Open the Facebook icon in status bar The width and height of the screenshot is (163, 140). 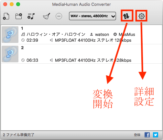[147, 135]
